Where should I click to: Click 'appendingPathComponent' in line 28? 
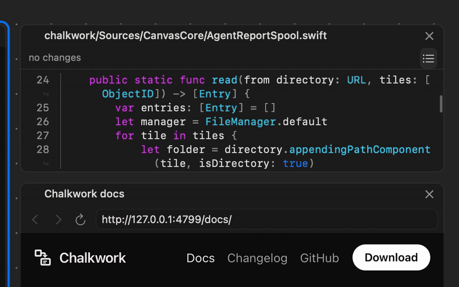pyautogui.click(x=360, y=149)
